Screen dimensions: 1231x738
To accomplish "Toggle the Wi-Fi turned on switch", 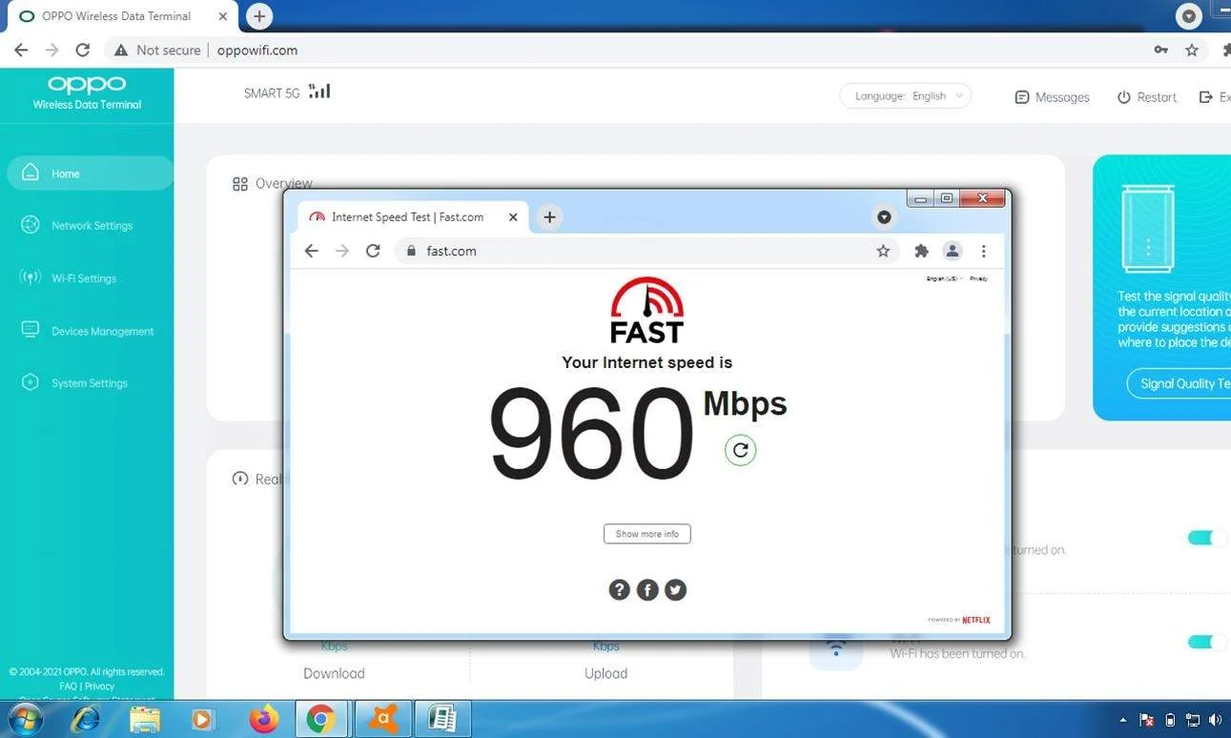I will pos(1207,642).
